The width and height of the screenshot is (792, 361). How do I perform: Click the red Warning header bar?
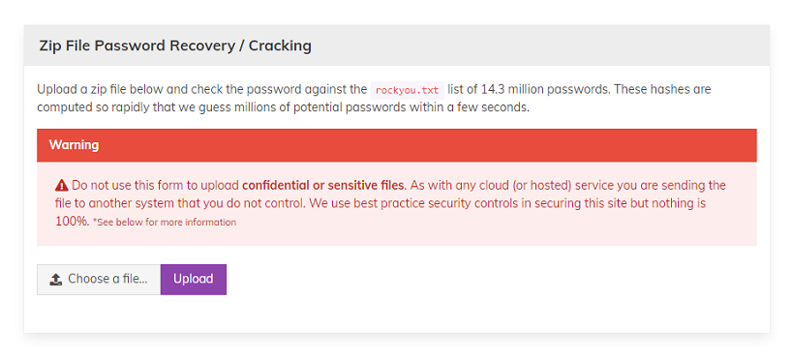397,145
